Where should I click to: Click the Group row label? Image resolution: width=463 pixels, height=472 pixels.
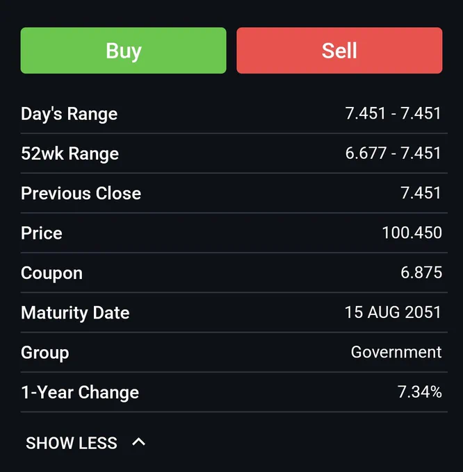[45, 353]
